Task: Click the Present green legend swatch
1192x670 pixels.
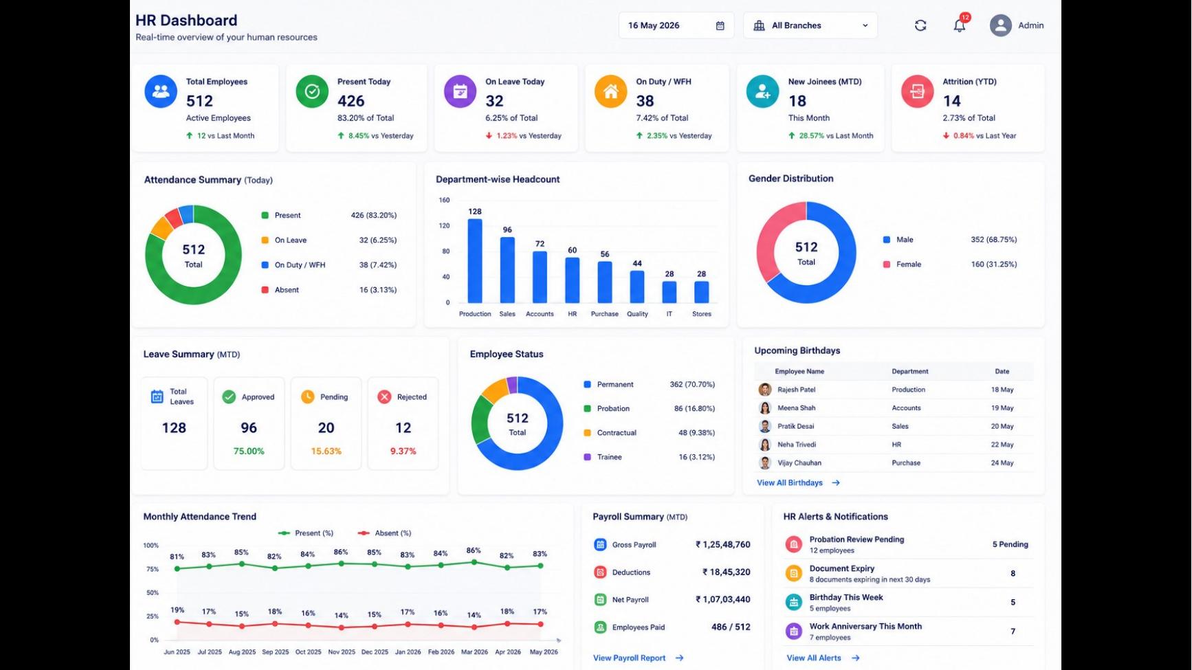Action: [x=265, y=215]
